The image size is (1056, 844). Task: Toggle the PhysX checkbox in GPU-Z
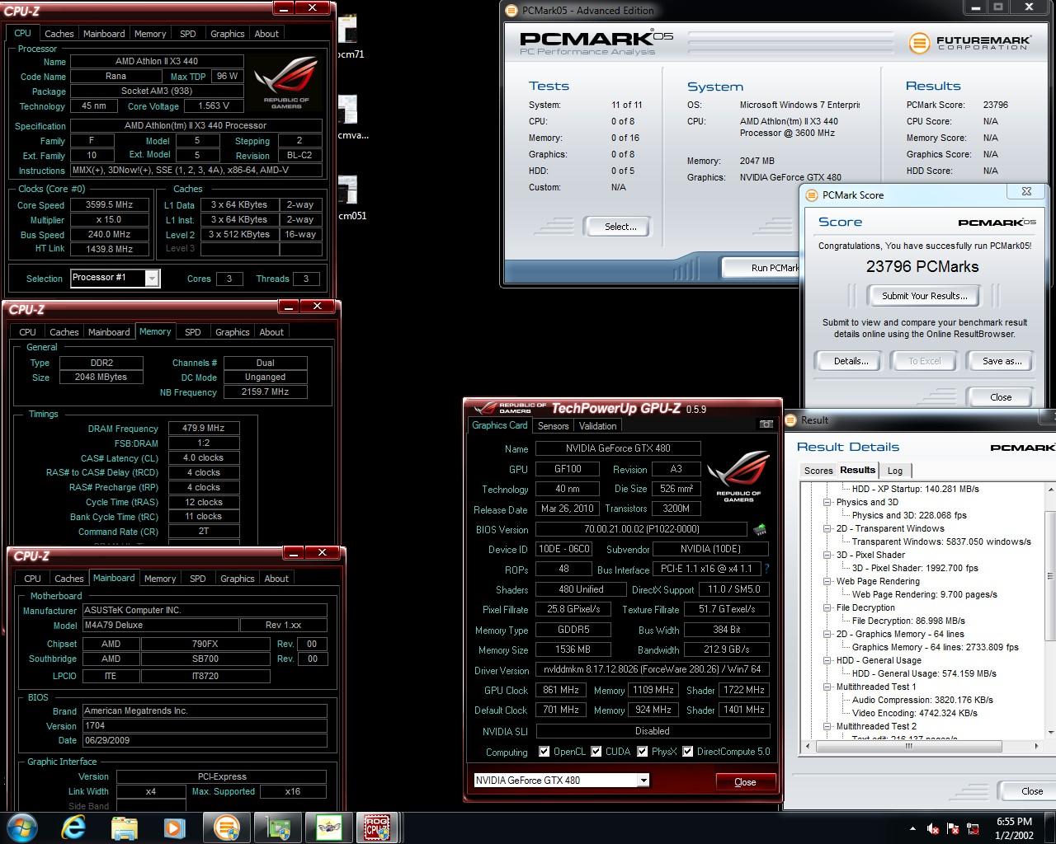[643, 751]
